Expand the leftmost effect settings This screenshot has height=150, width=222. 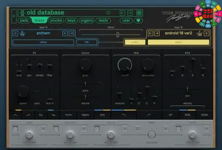tap(43, 129)
